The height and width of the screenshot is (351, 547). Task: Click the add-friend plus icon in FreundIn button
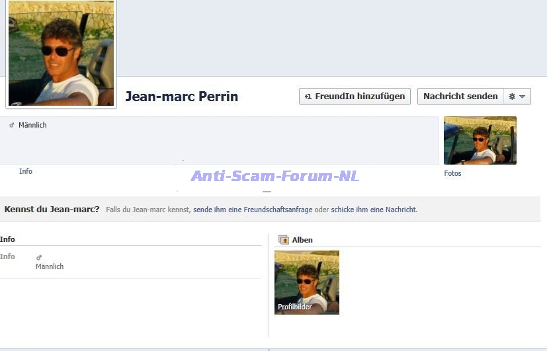(x=308, y=97)
